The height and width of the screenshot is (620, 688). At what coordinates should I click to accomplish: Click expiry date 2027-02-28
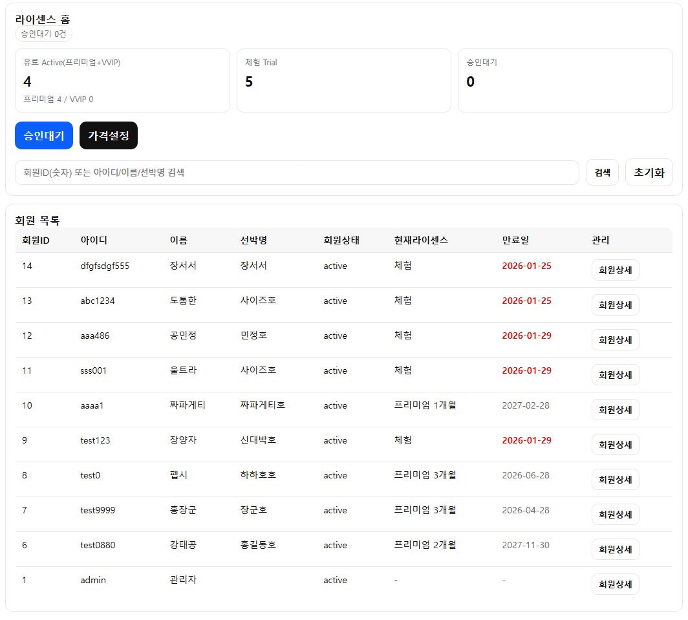[526, 405]
